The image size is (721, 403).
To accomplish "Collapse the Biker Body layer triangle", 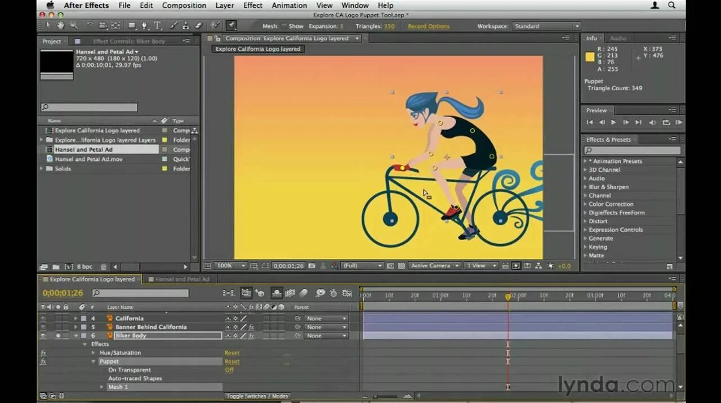I will click(x=75, y=335).
